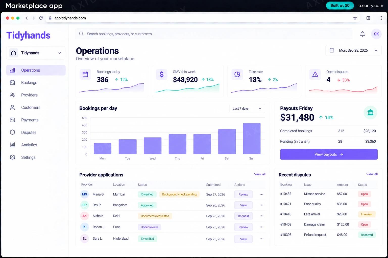Reload the page with the refresh icon
The width and height of the screenshot is (388, 258).
point(41,18)
